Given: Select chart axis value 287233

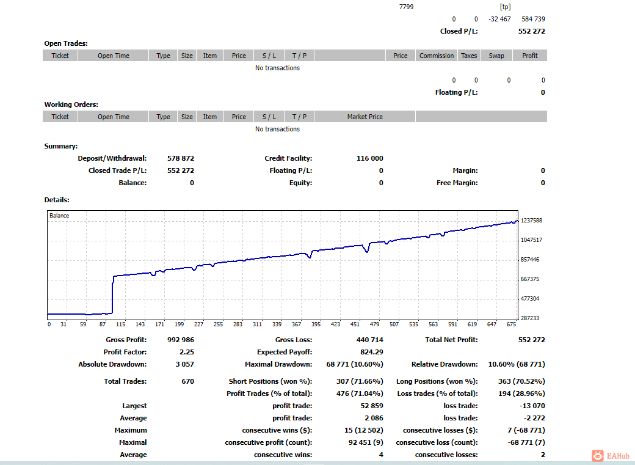Looking at the screenshot, I should (x=530, y=318).
